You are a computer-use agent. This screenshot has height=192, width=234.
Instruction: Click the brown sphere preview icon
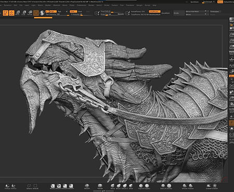[x=36, y=13]
